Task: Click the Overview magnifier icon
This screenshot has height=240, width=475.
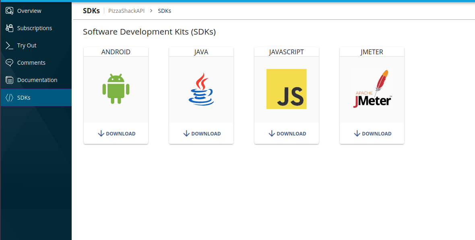Action: pos(9,11)
